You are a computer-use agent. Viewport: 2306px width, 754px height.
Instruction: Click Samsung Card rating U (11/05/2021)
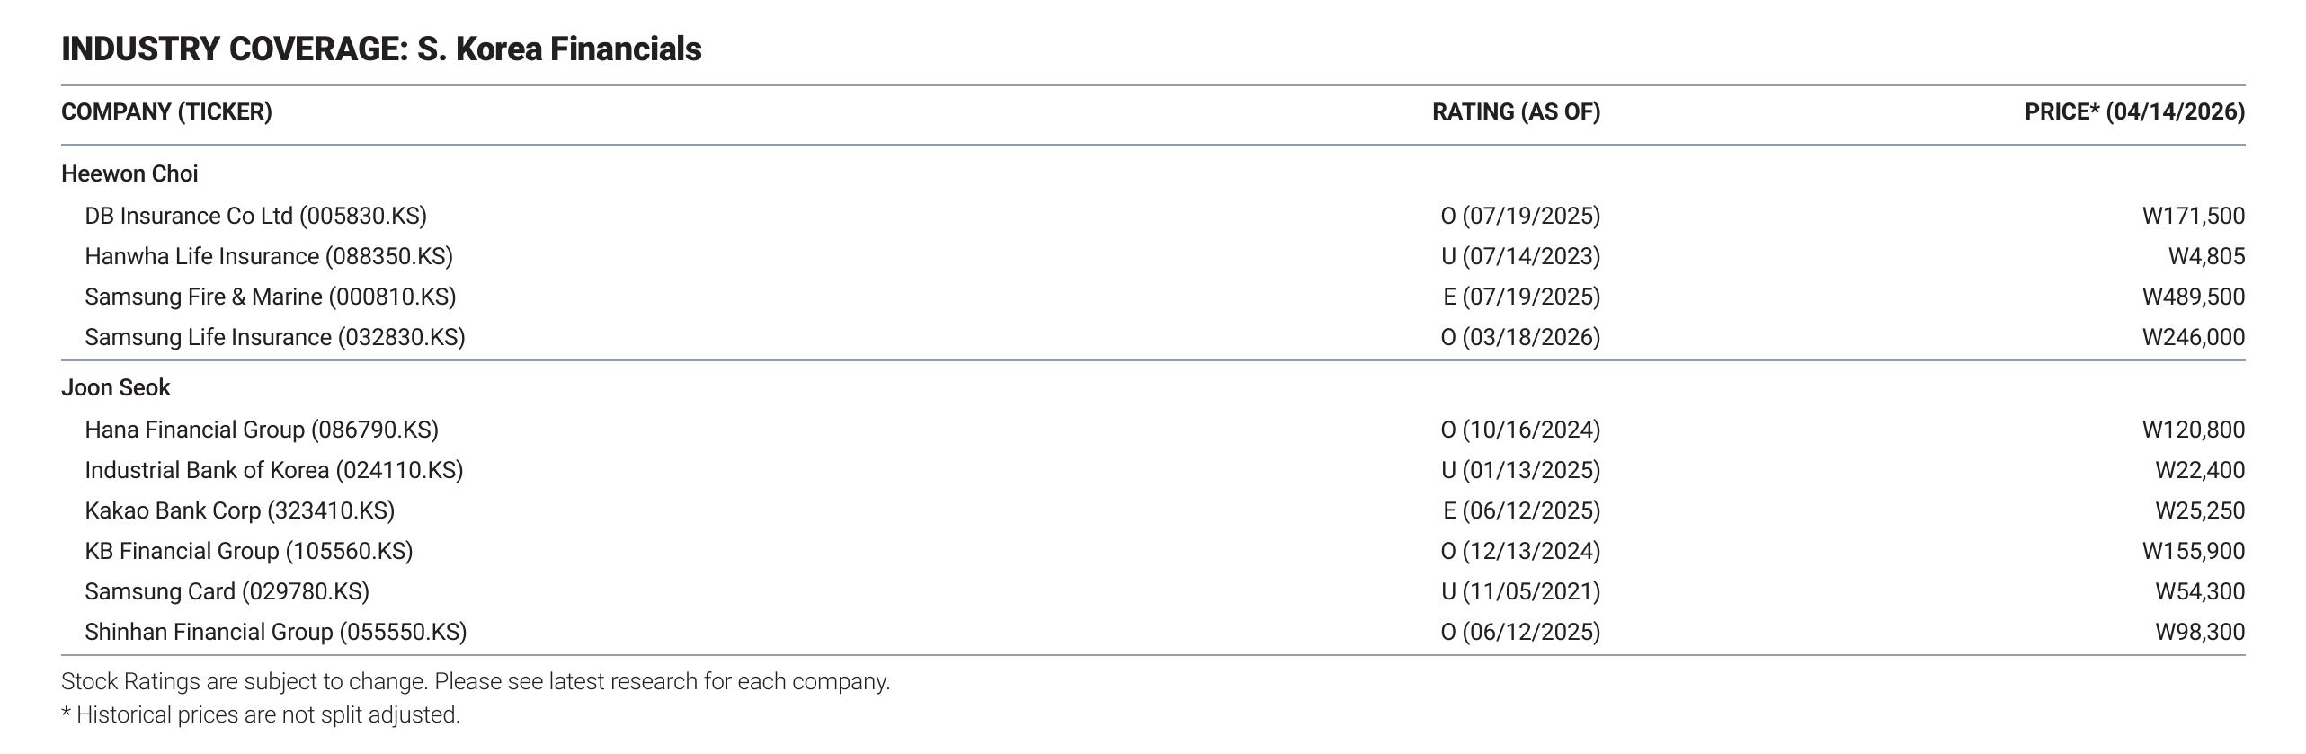pyautogui.click(x=1520, y=592)
